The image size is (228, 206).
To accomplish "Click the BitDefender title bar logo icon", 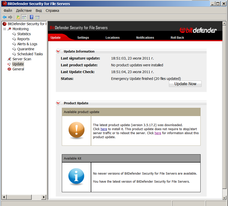I will point(4,4).
